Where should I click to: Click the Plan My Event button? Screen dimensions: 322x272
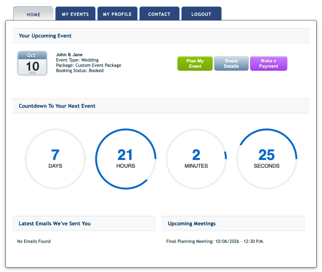tap(195, 64)
